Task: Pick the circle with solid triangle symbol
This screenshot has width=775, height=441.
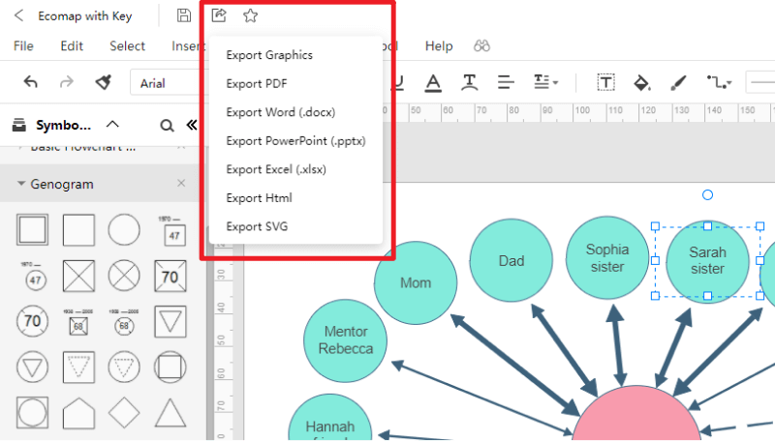Action: click(32, 367)
